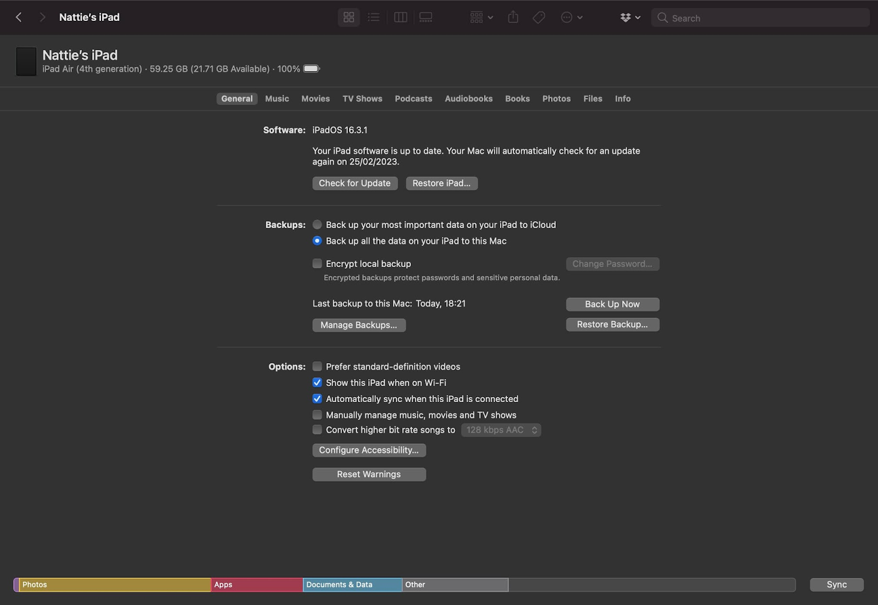Screen dimensions: 878x605
Task: Check Convert higher bit rate songs
Action: (317, 430)
